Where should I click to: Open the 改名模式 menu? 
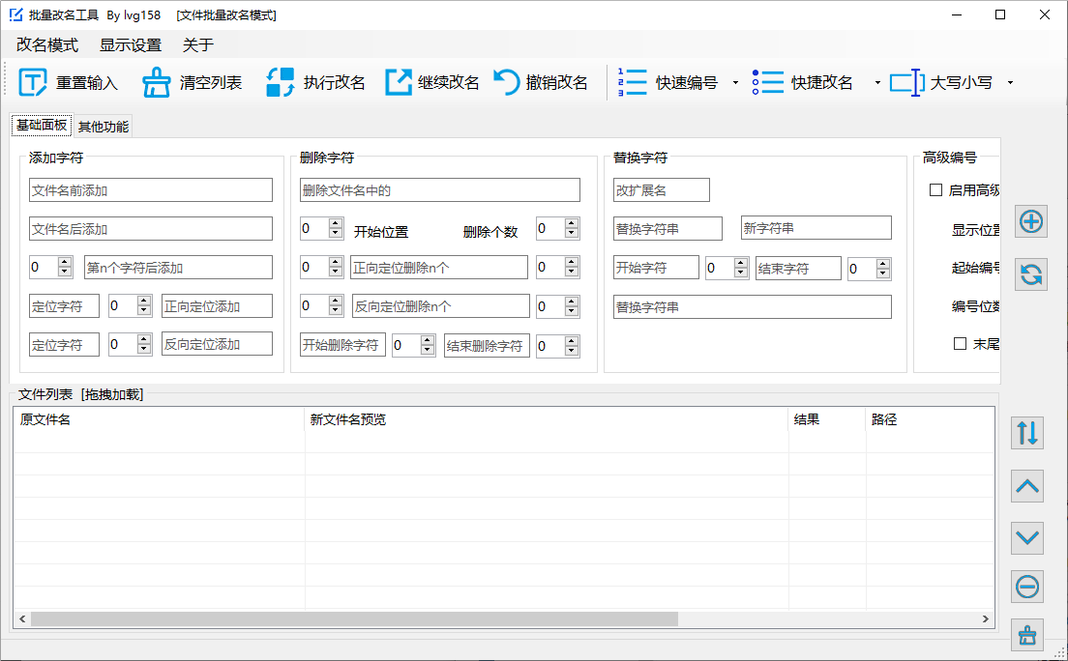[46, 45]
